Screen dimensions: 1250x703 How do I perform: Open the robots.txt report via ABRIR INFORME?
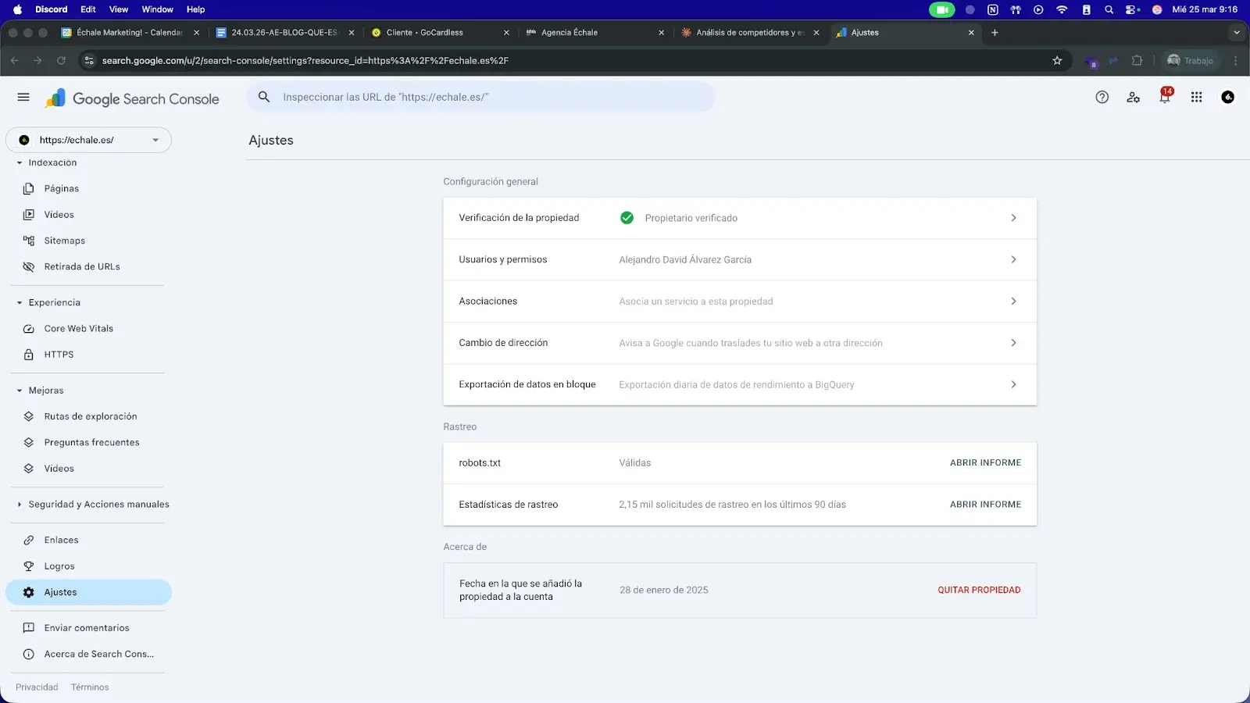coord(985,462)
